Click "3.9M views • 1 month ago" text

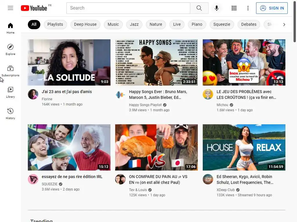(149, 110)
